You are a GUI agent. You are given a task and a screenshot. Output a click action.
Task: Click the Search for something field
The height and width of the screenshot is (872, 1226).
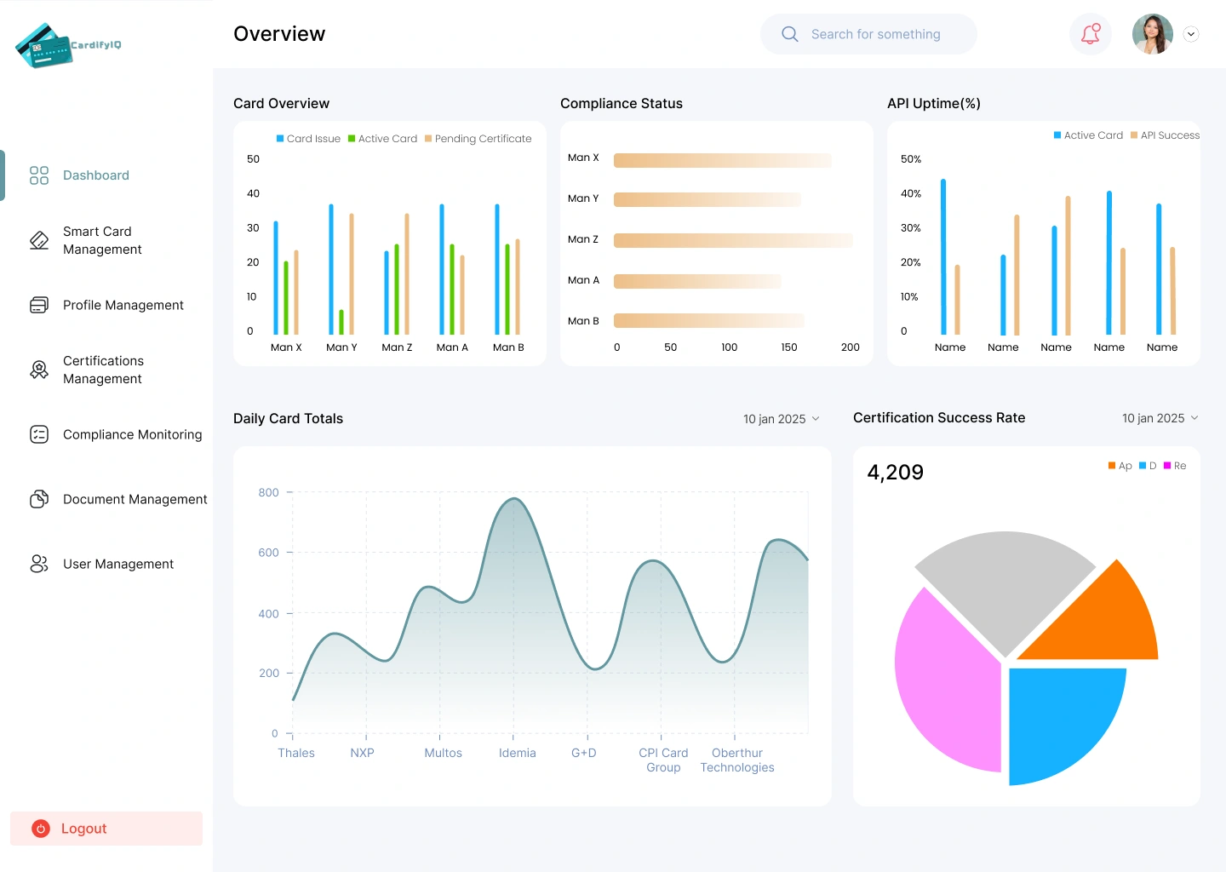click(868, 34)
